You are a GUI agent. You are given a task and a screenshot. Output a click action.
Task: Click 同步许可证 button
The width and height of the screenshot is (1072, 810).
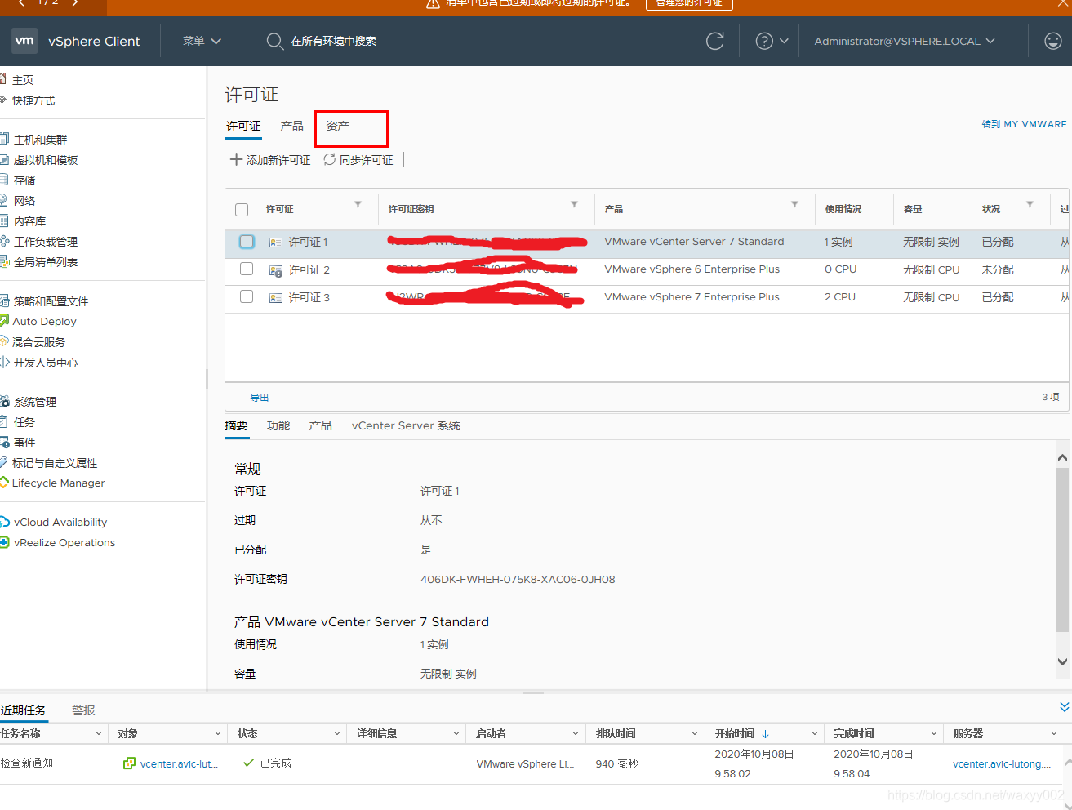[x=358, y=160]
